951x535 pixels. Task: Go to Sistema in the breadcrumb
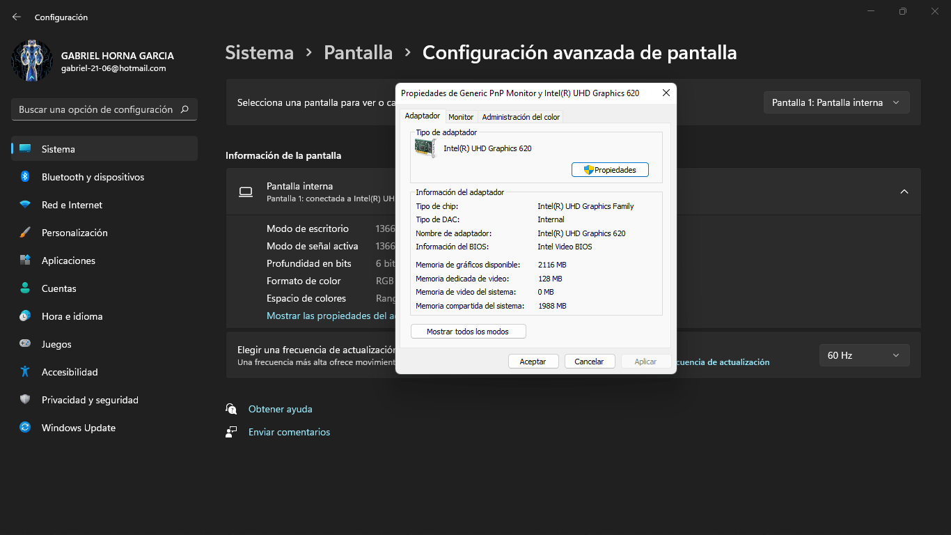click(x=260, y=52)
